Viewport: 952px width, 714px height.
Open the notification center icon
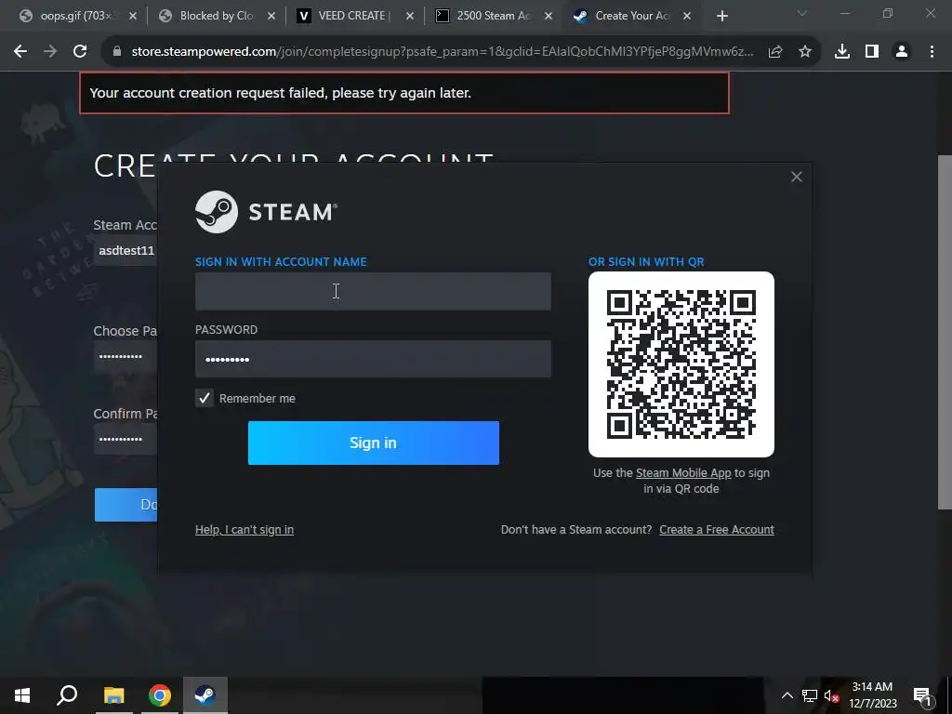(x=923, y=695)
